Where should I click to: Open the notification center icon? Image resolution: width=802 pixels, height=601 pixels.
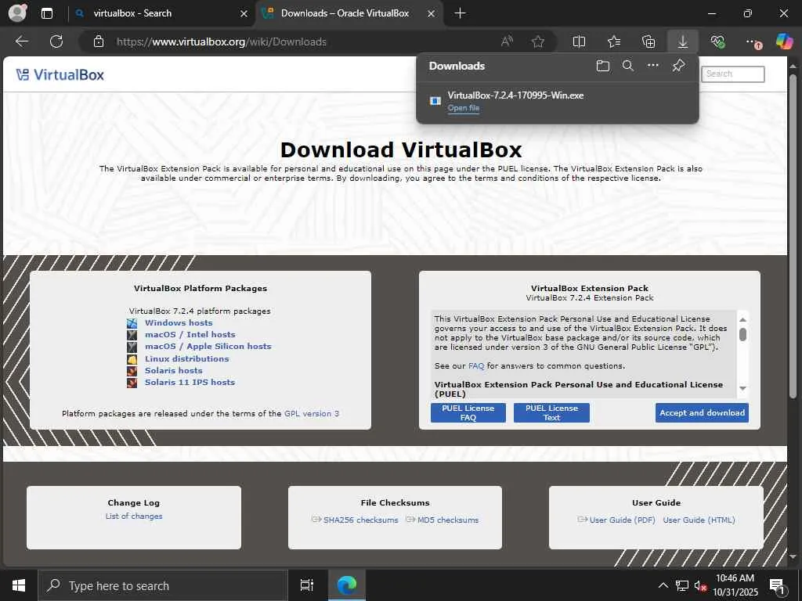pos(777,586)
